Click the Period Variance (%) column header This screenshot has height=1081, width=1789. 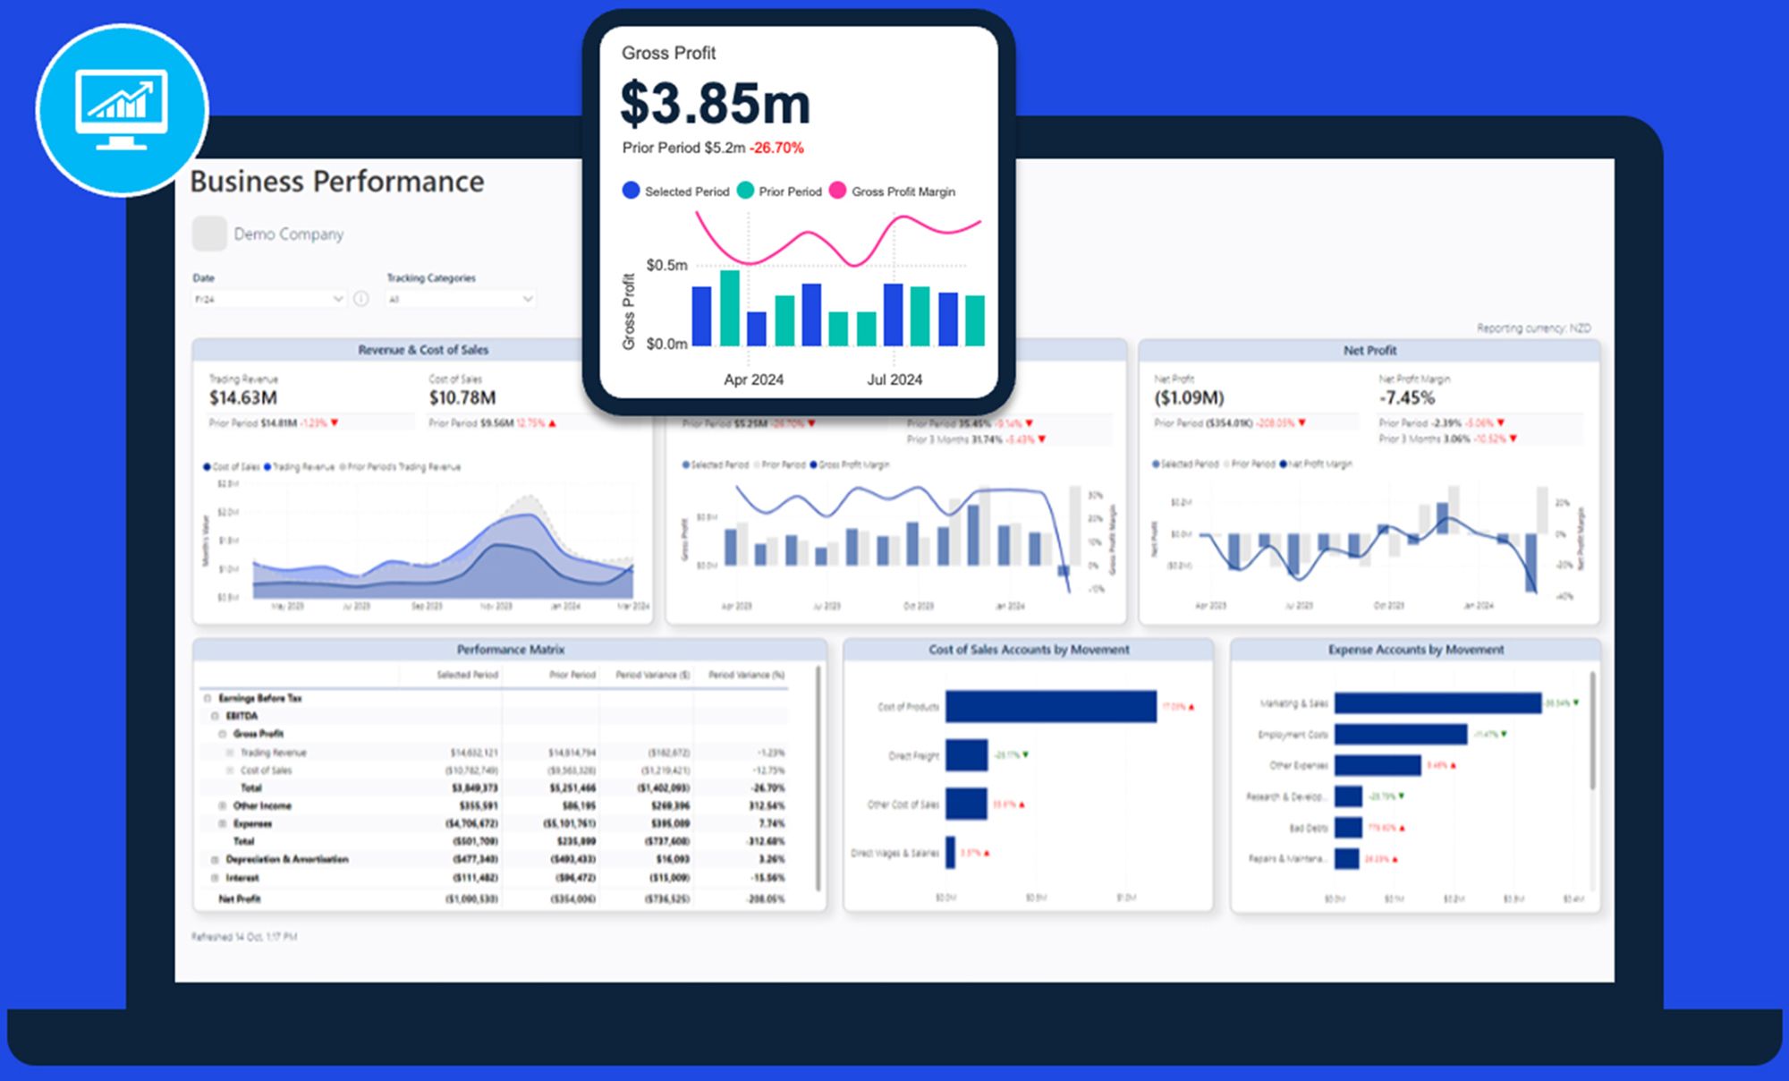(x=746, y=675)
